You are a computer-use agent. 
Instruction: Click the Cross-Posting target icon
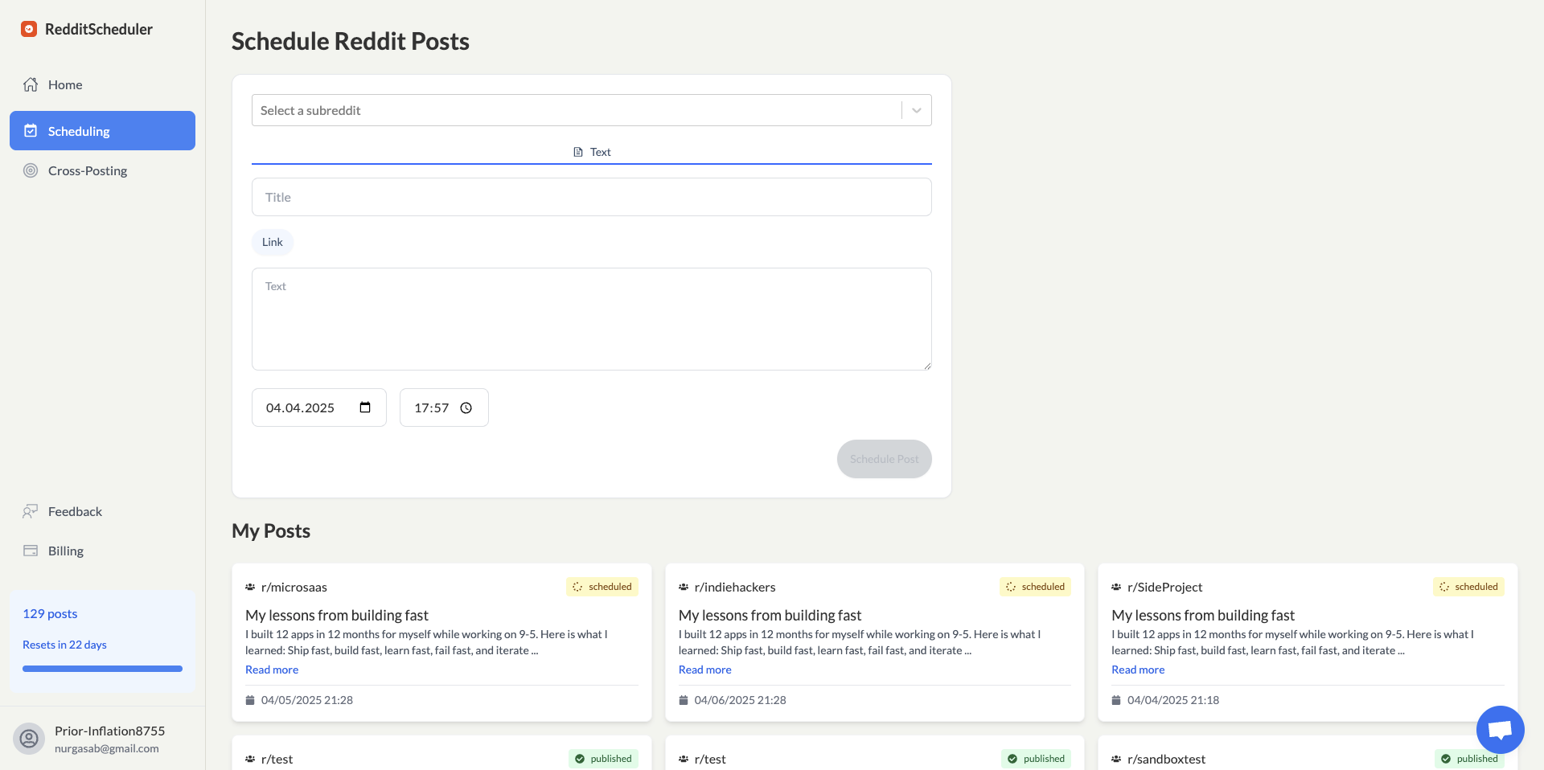pyautogui.click(x=31, y=170)
